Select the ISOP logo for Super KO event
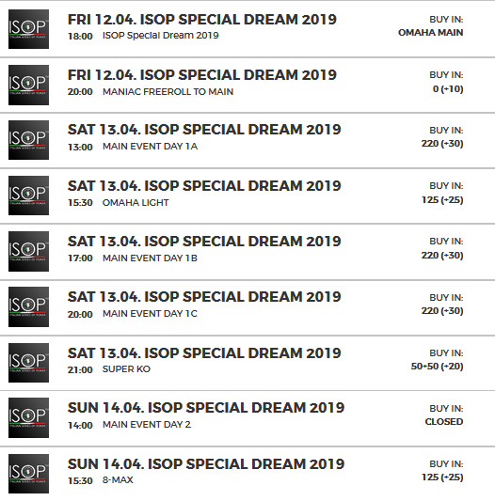The height and width of the screenshot is (501, 495). [x=28, y=363]
